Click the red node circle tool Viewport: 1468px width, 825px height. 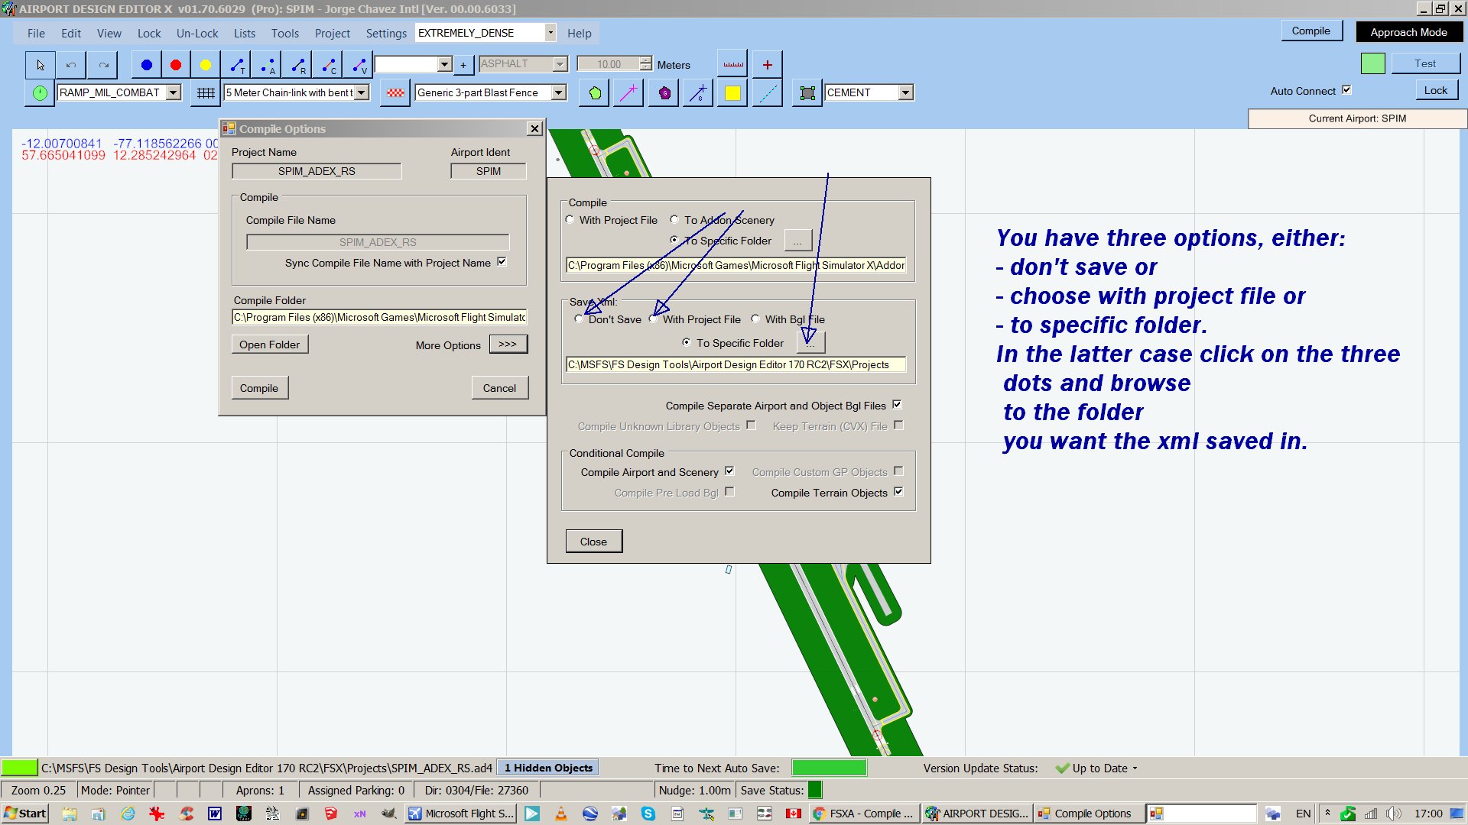pyautogui.click(x=176, y=65)
